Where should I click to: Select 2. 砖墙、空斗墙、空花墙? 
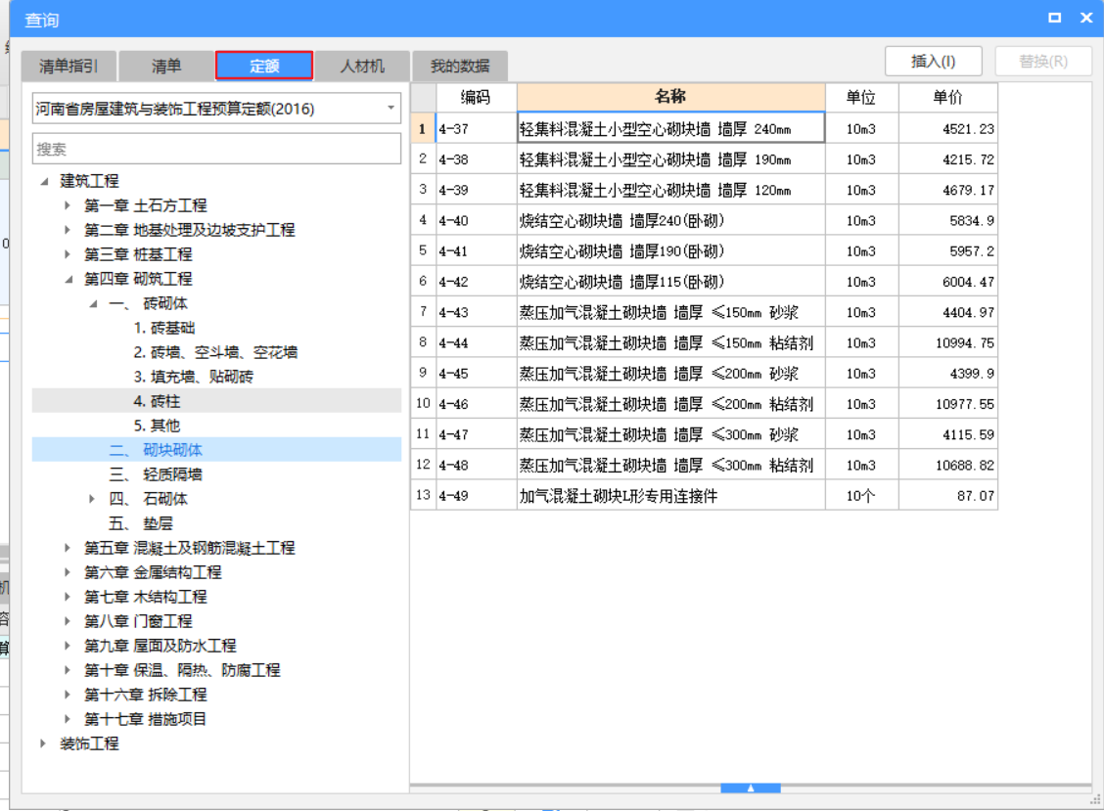pos(215,352)
